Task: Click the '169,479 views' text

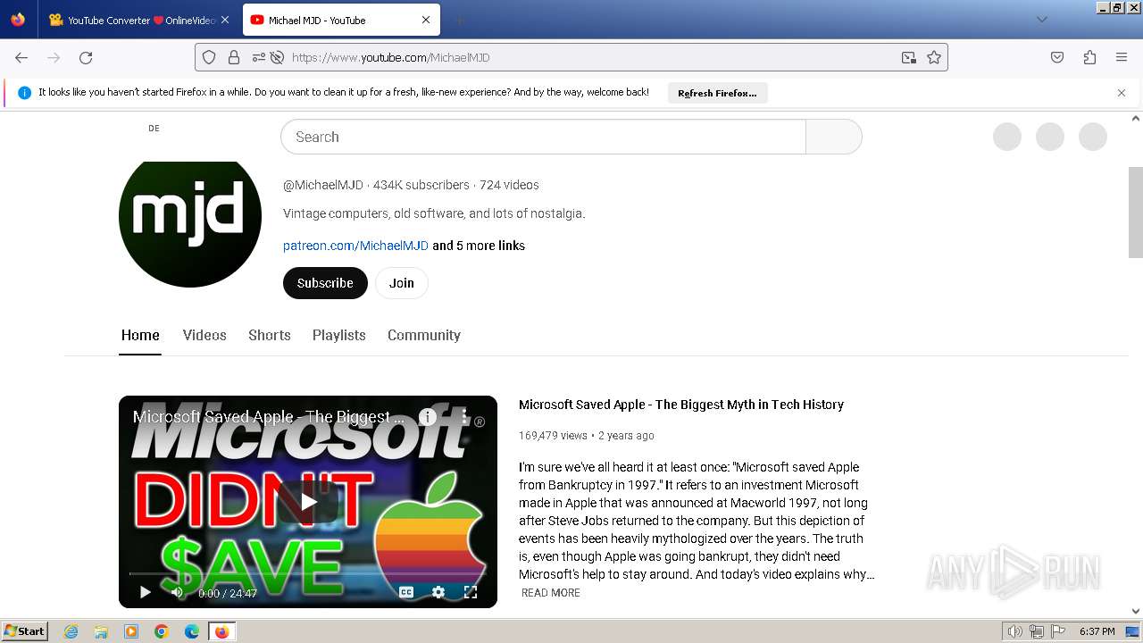Action: click(553, 436)
